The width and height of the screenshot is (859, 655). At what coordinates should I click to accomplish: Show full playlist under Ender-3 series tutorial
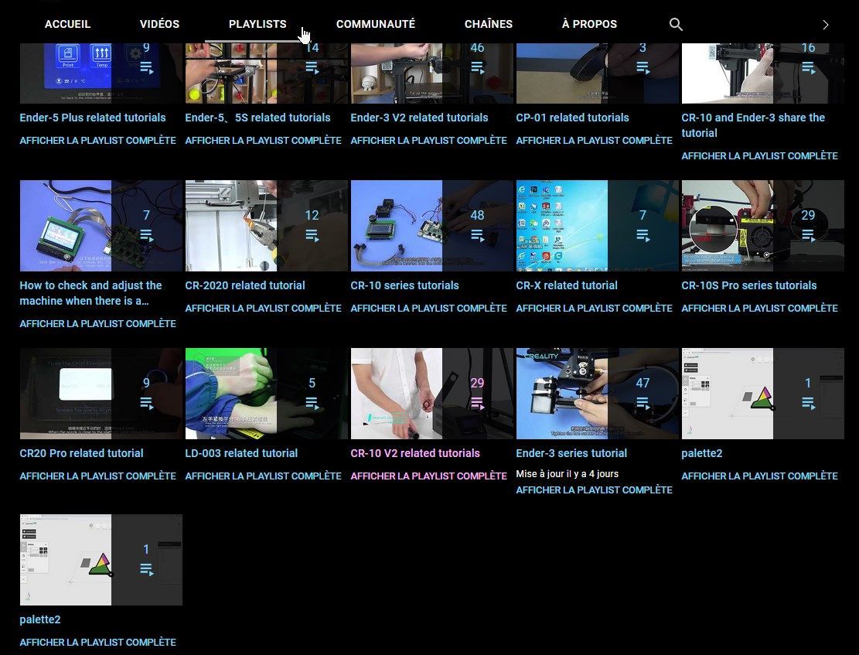tap(594, 490)
